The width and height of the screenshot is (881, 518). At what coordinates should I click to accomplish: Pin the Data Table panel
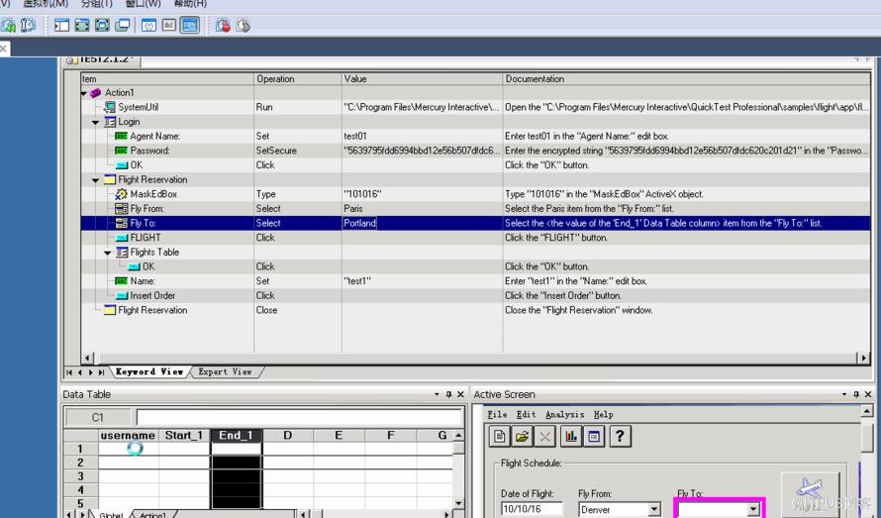click(448, 394)
